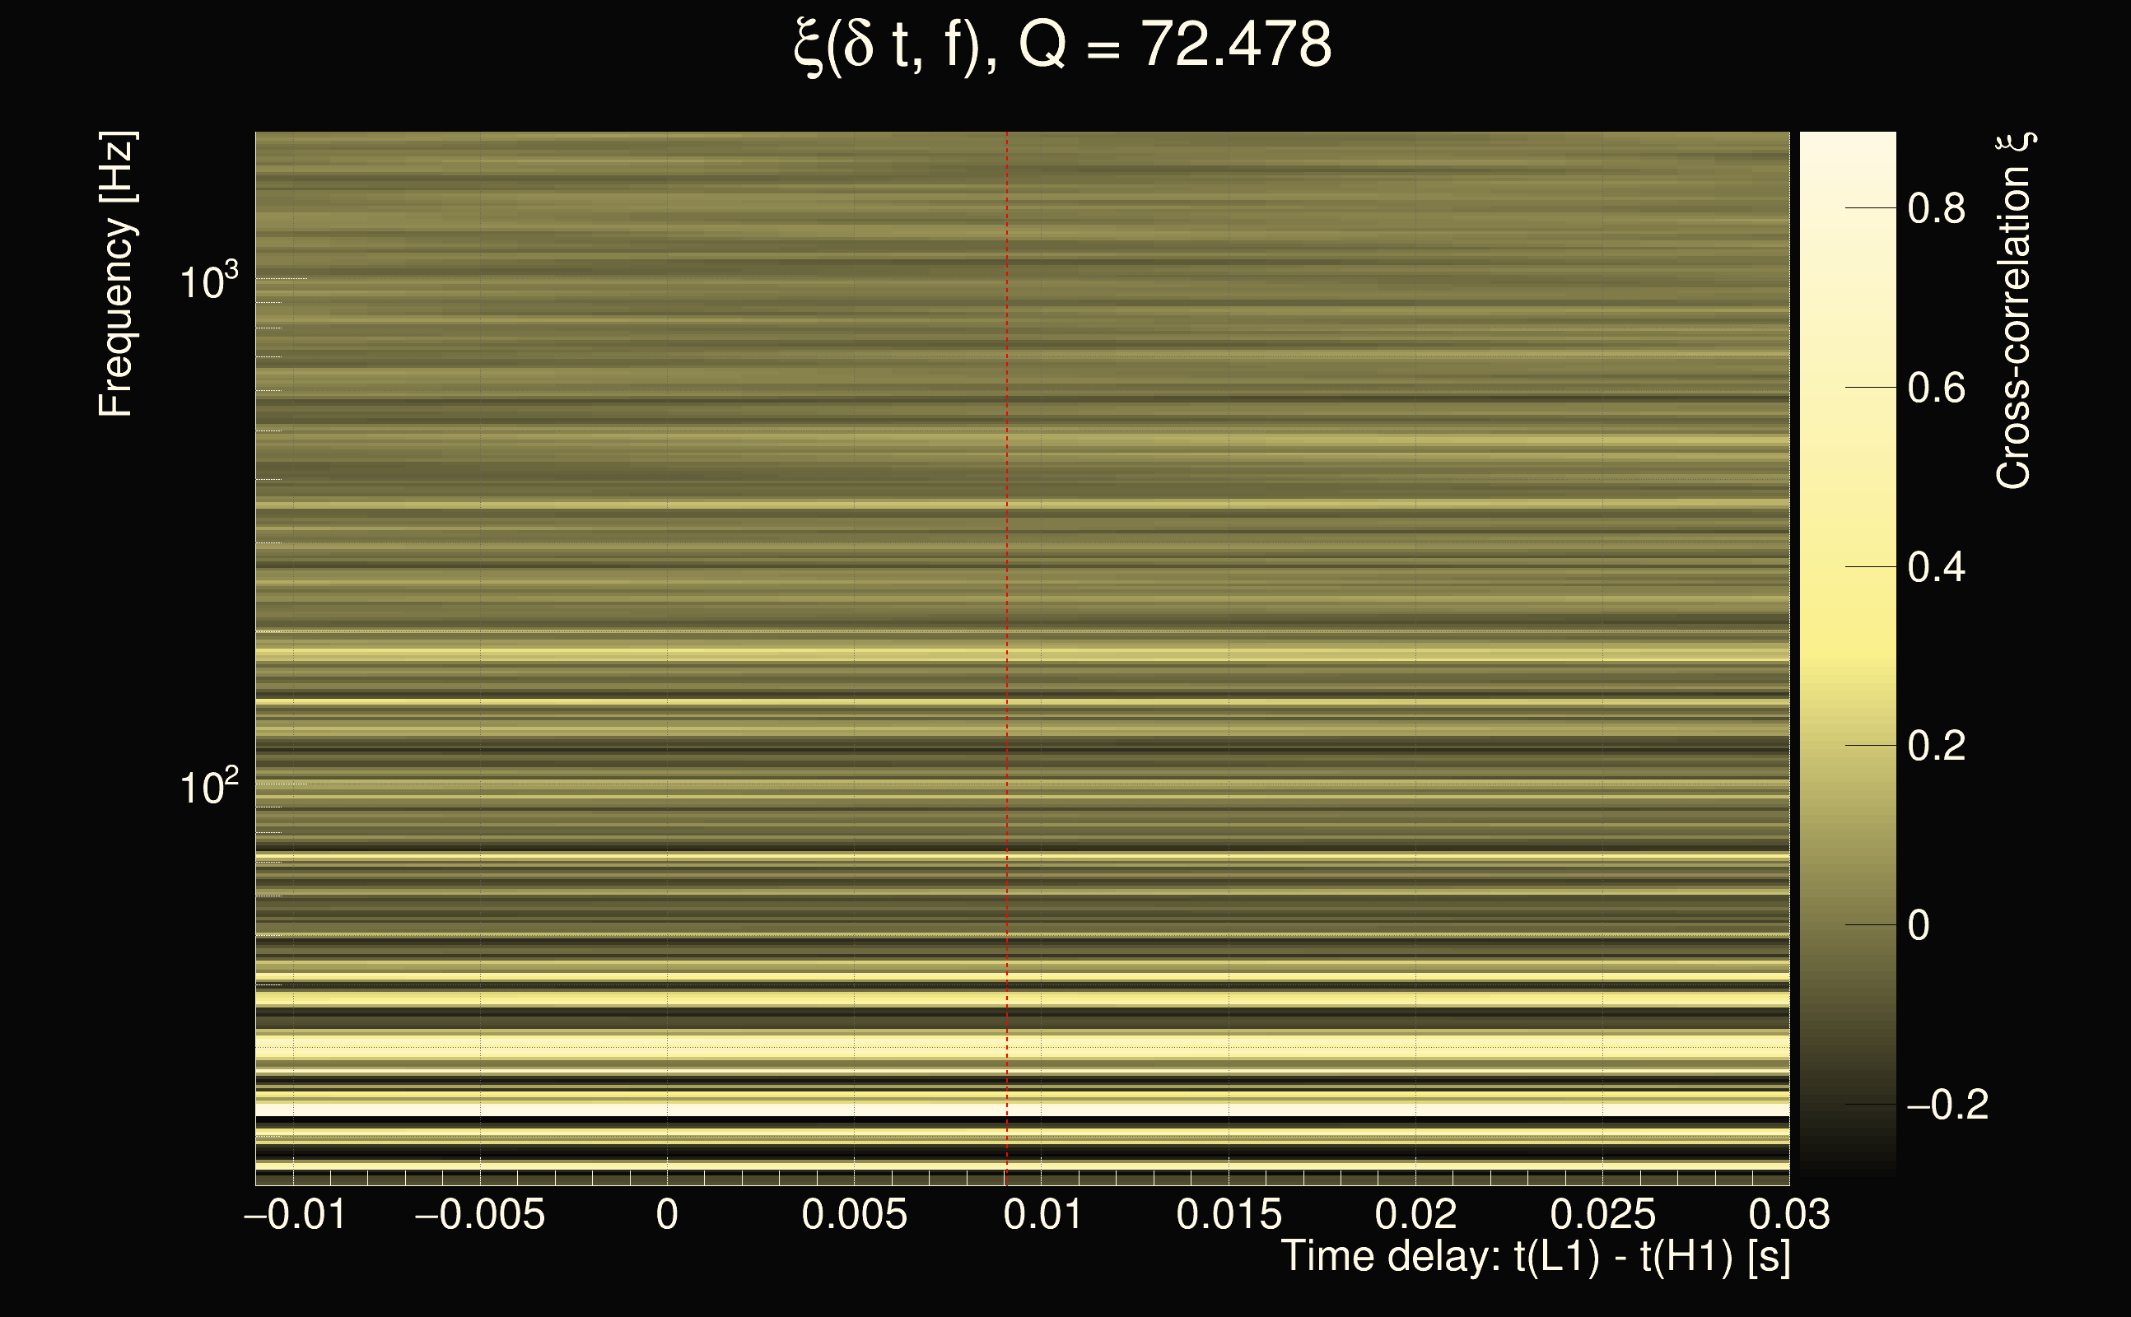Click the 10² frequency tick label

(x=208, y=787)
